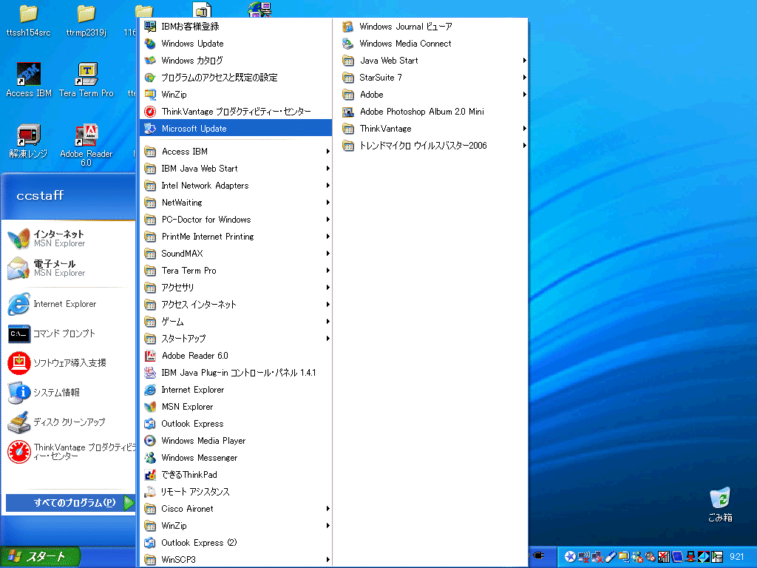
Task: Launch the Tera Term Pro desktop shortcut
Action: [86, 74]
